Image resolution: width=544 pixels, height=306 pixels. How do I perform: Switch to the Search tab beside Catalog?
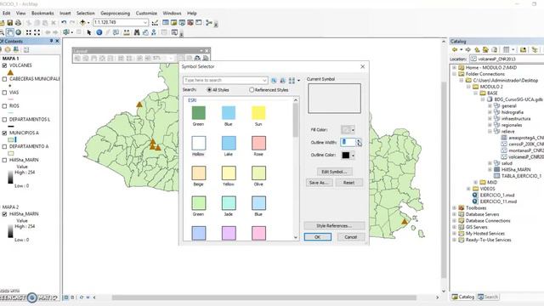click(488, 297)
